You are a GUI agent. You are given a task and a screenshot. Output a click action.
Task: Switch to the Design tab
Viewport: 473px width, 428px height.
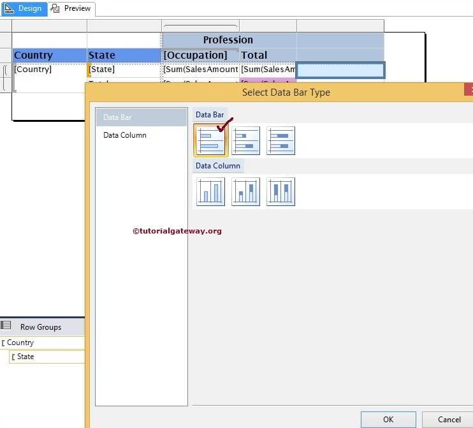tap(24, 8)
